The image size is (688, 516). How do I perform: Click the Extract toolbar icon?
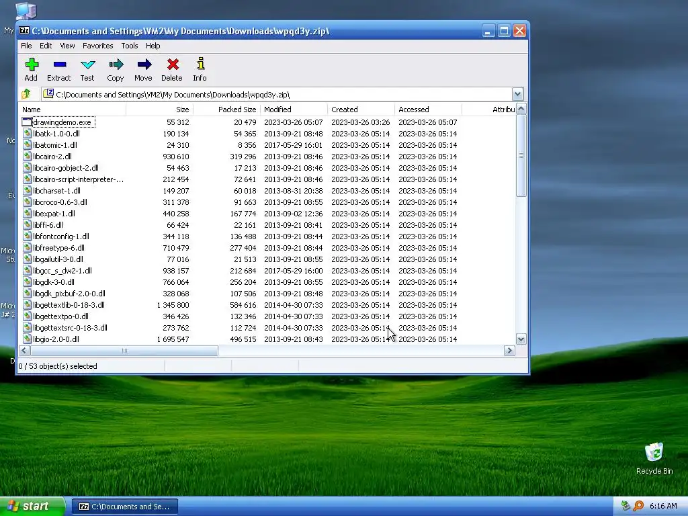60,64
